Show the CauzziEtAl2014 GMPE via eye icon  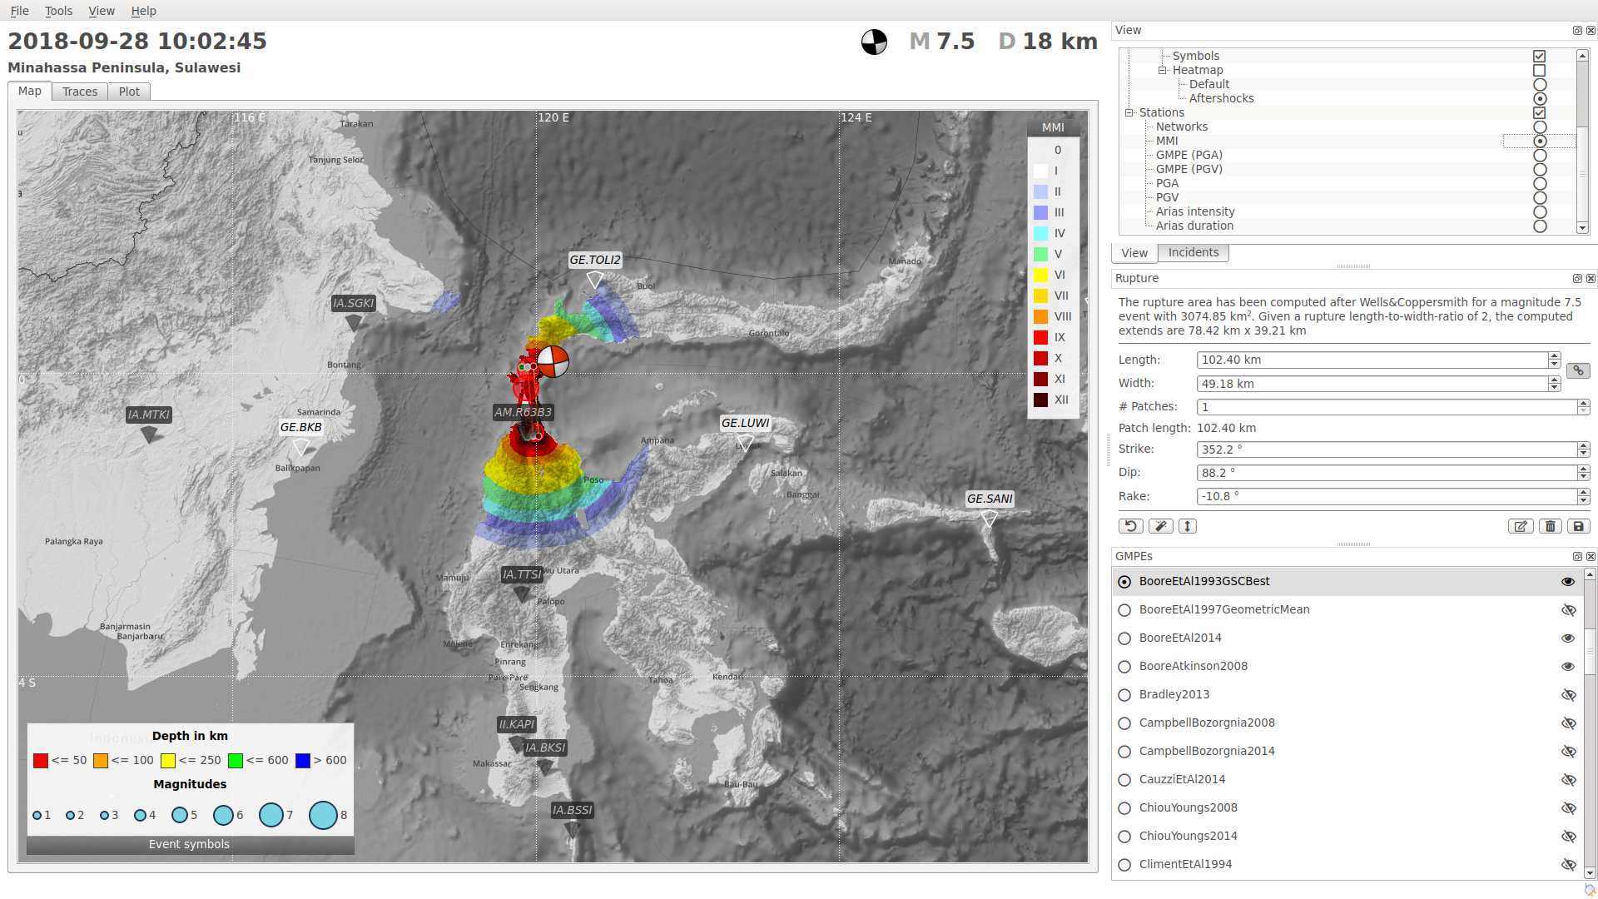click(x=1568, y=780)
